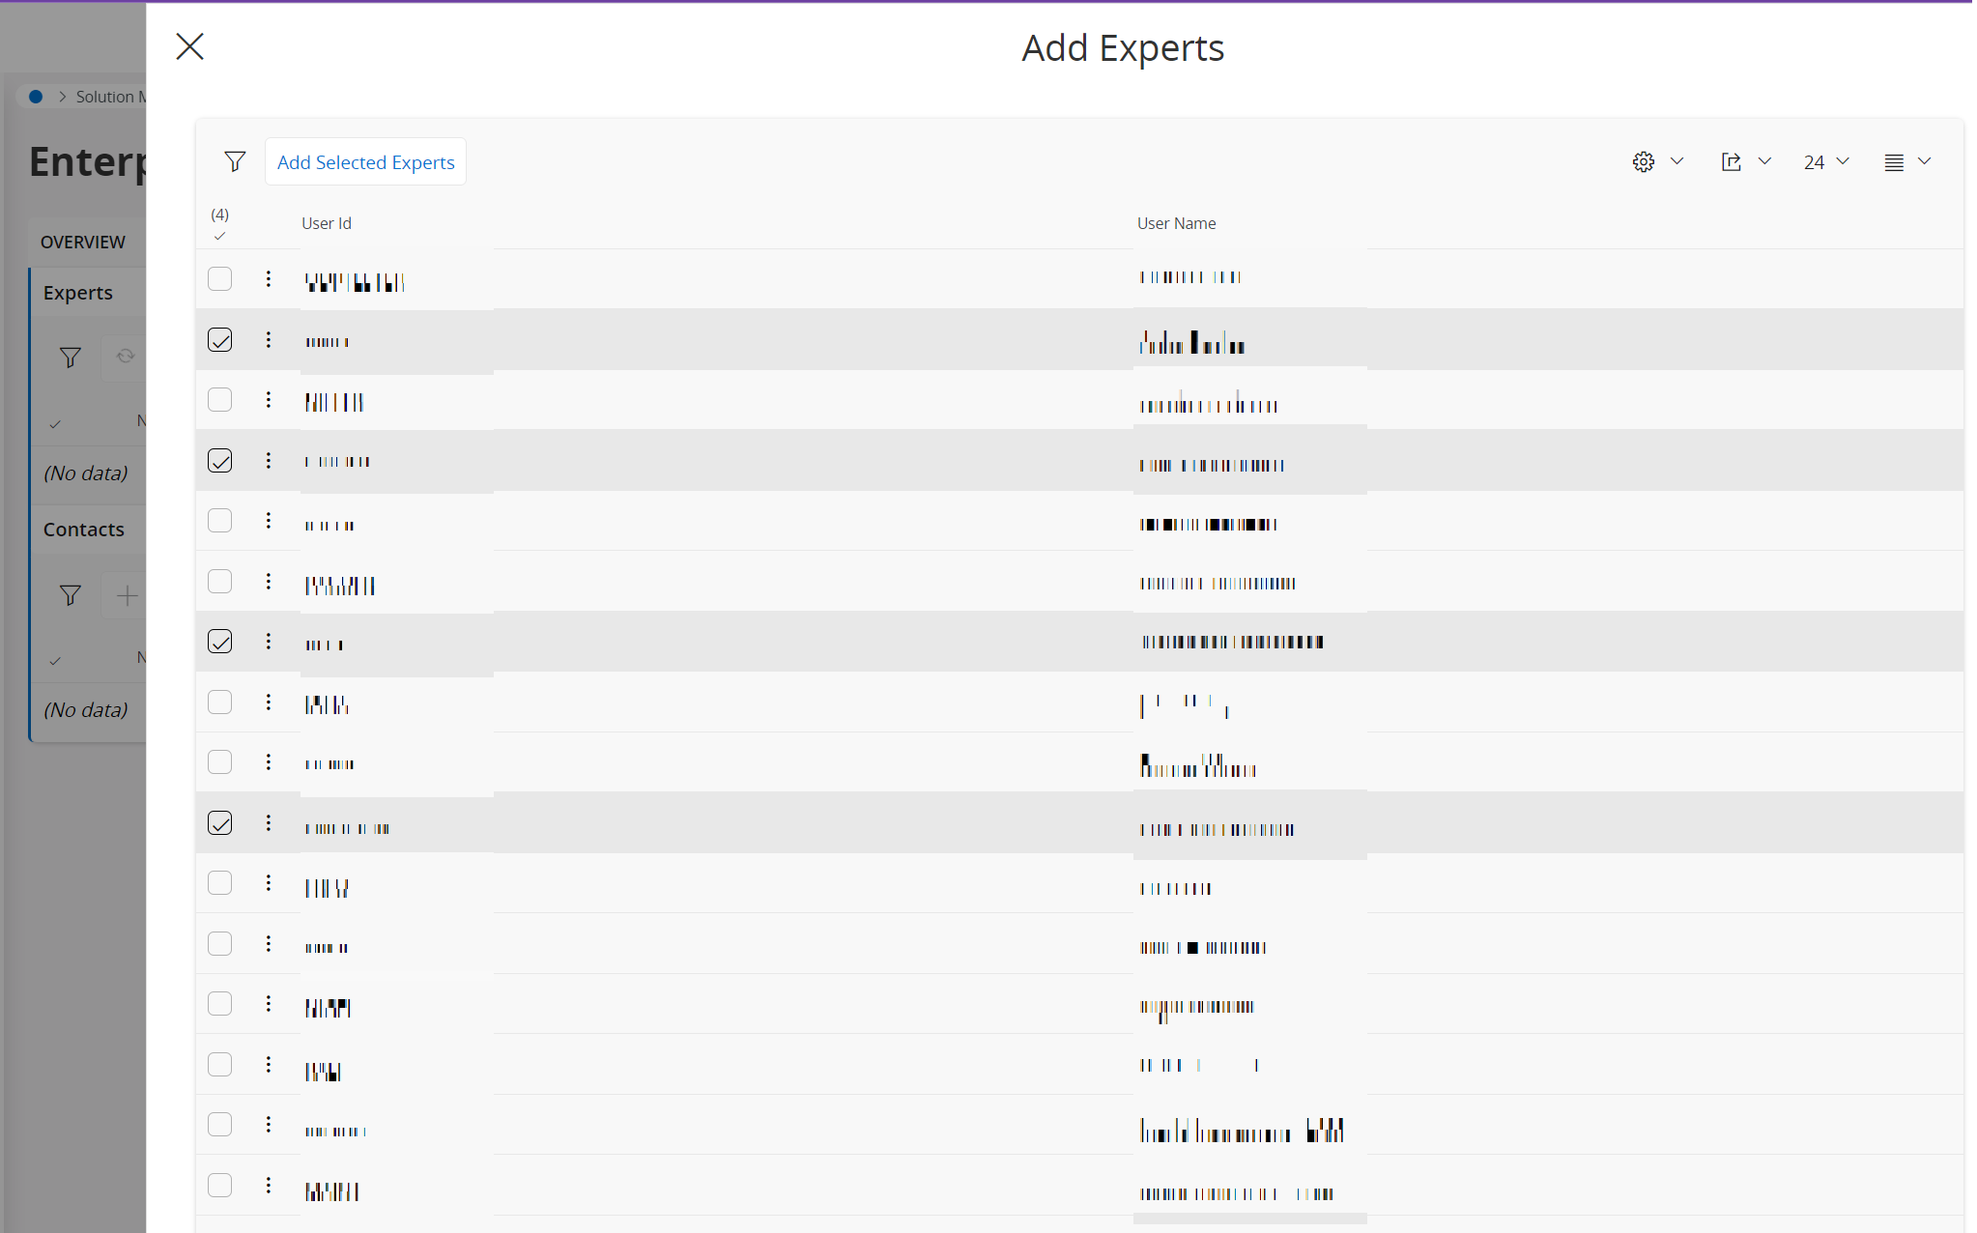
Task: Click the refresh icon in the Experts panel
Action: (x=125, y=357)
